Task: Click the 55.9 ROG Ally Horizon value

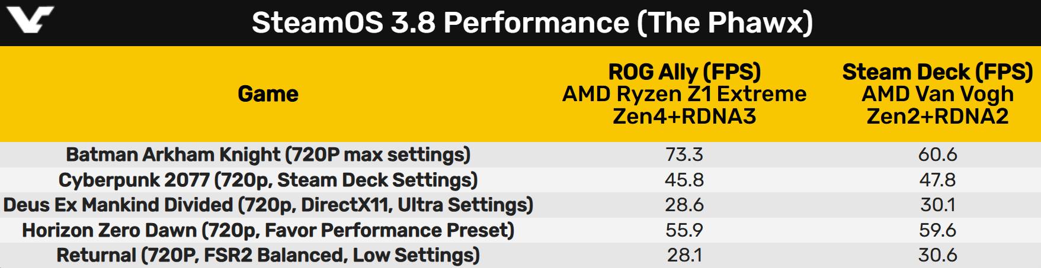Action: coord(684,230)
